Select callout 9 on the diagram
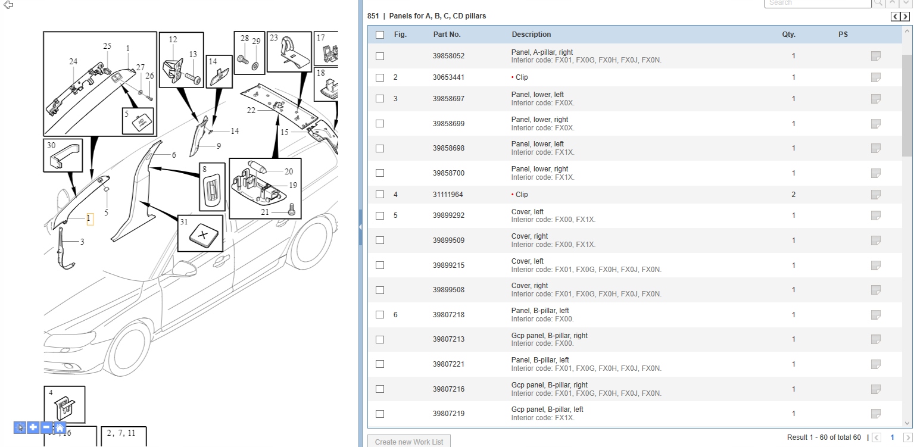The image size is (914, 447). tap(219, 146)
